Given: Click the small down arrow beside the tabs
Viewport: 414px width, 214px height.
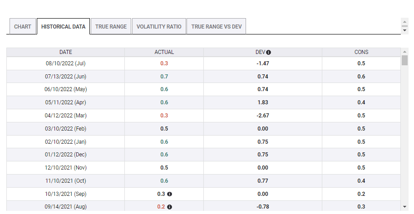Looking at the screenshot, I should 405,30.
